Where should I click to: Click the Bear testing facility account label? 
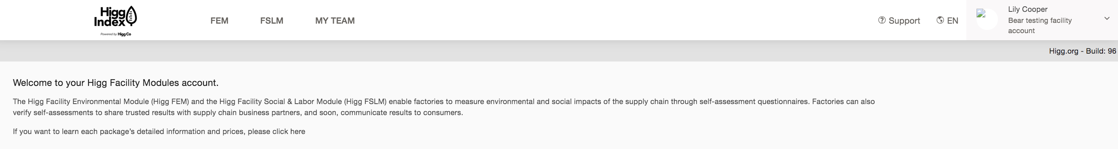[x=1039, y=26]
